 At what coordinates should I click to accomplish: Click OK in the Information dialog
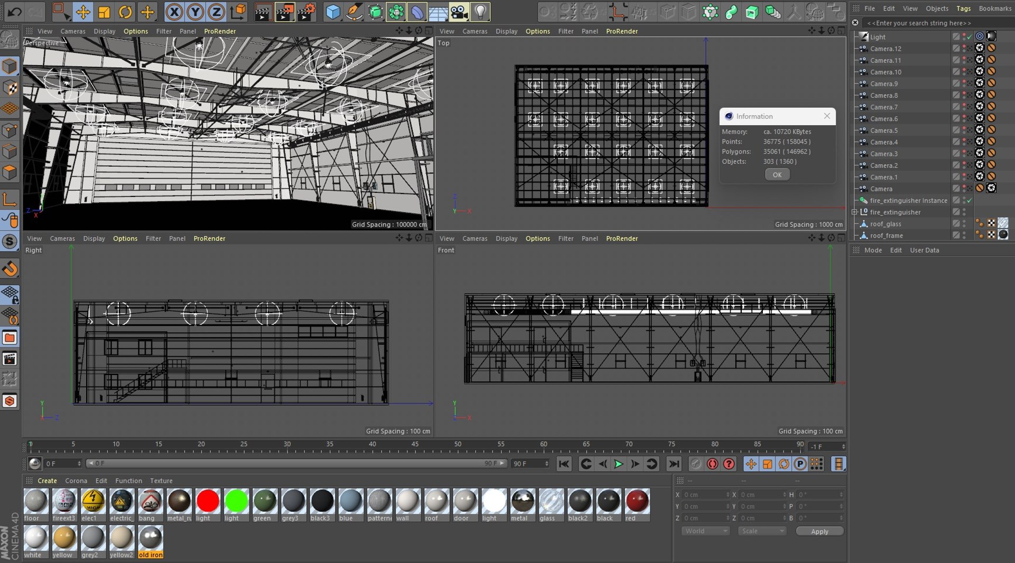tap(777, 175)
